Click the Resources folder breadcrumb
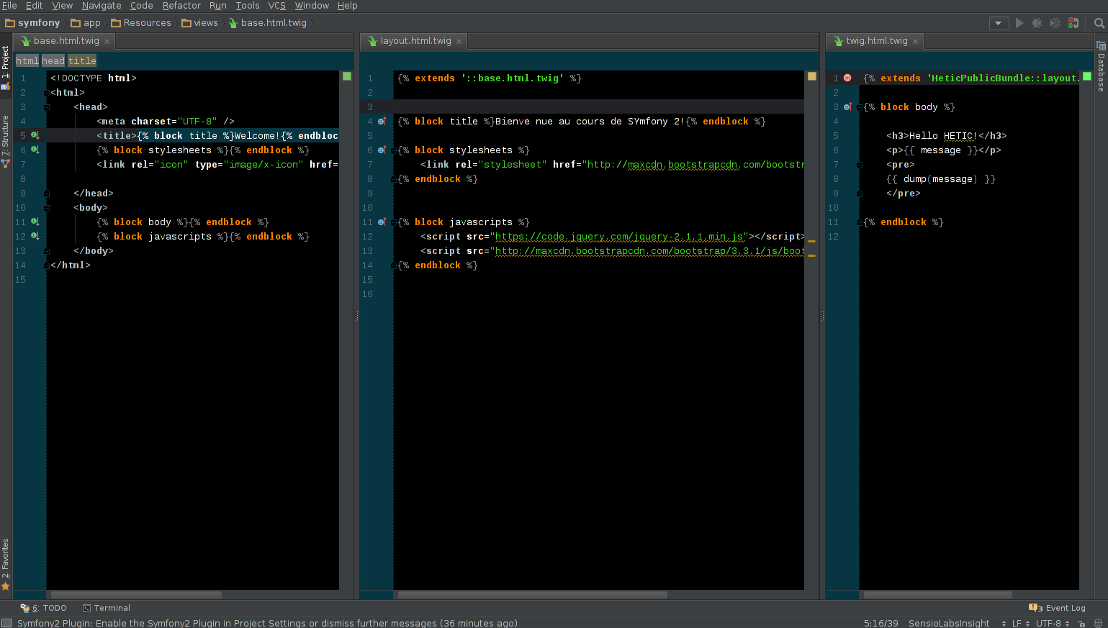Image resolution: width=1108 pixels, height=628 pixels. (x=141, y=23)
